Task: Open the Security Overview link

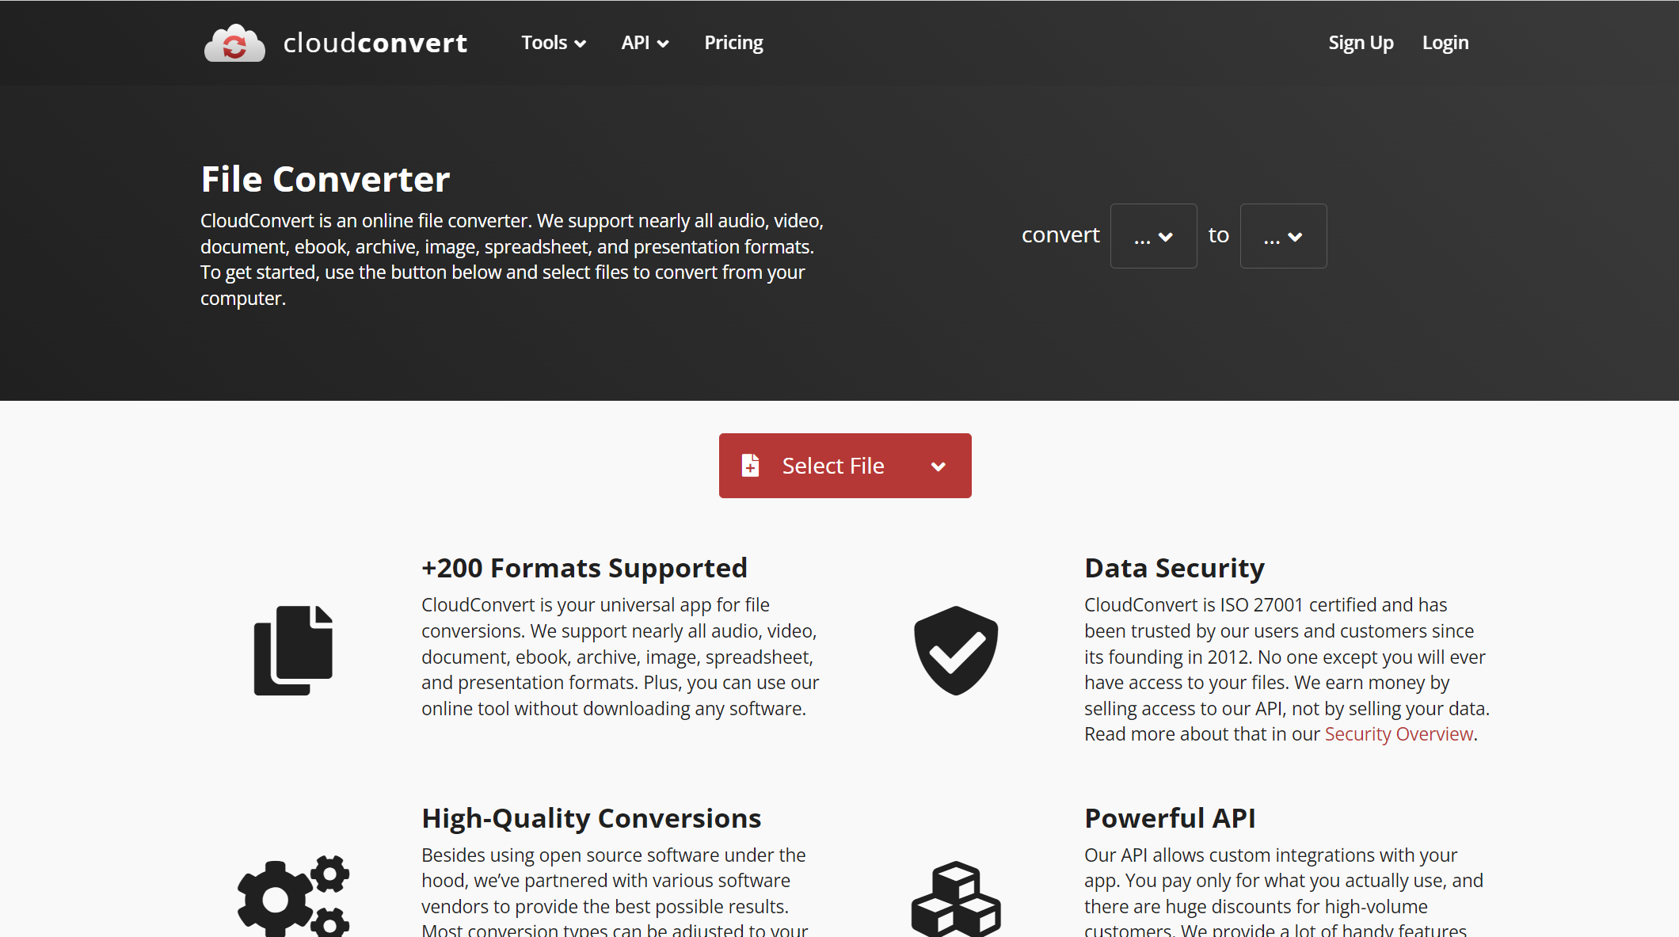Action: point(1399,734)
